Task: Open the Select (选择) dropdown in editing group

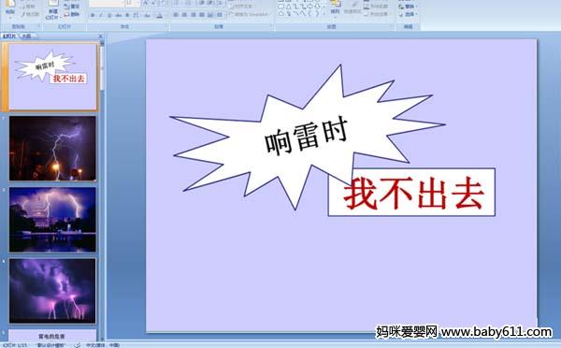Action: click(408, 14)
